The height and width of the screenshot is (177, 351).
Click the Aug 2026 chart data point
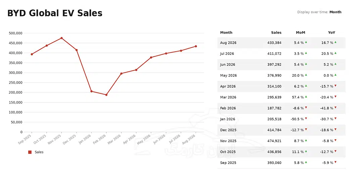[196, 46]
